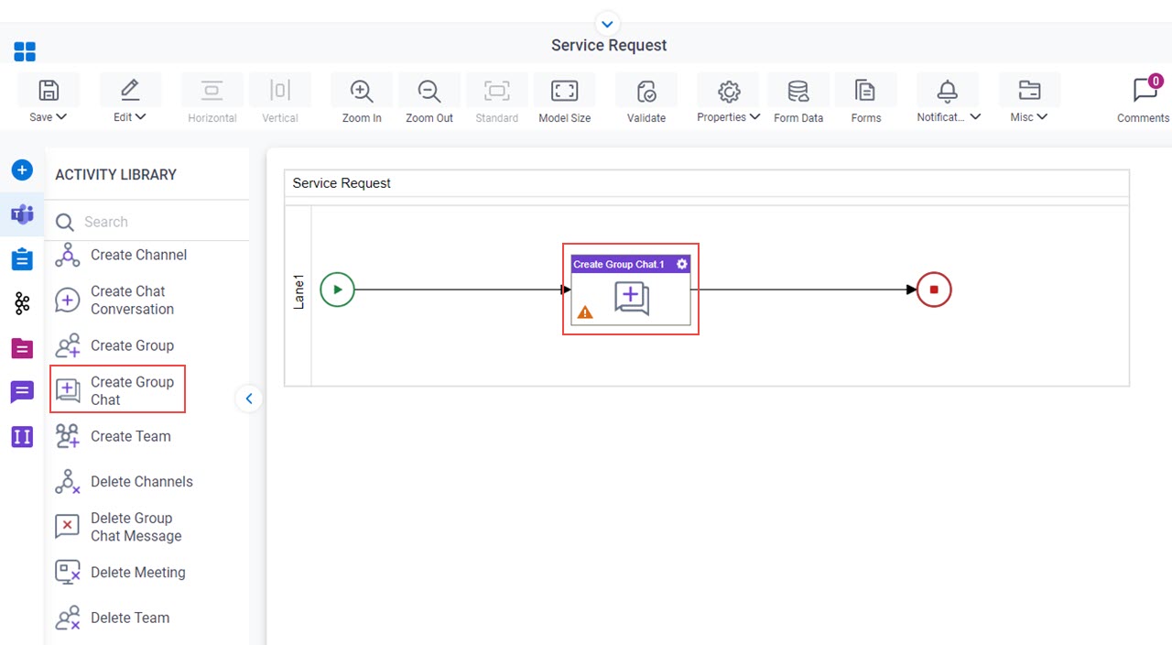Click the Notifications bell icon
1172x645 pixels.
(948, 91)
